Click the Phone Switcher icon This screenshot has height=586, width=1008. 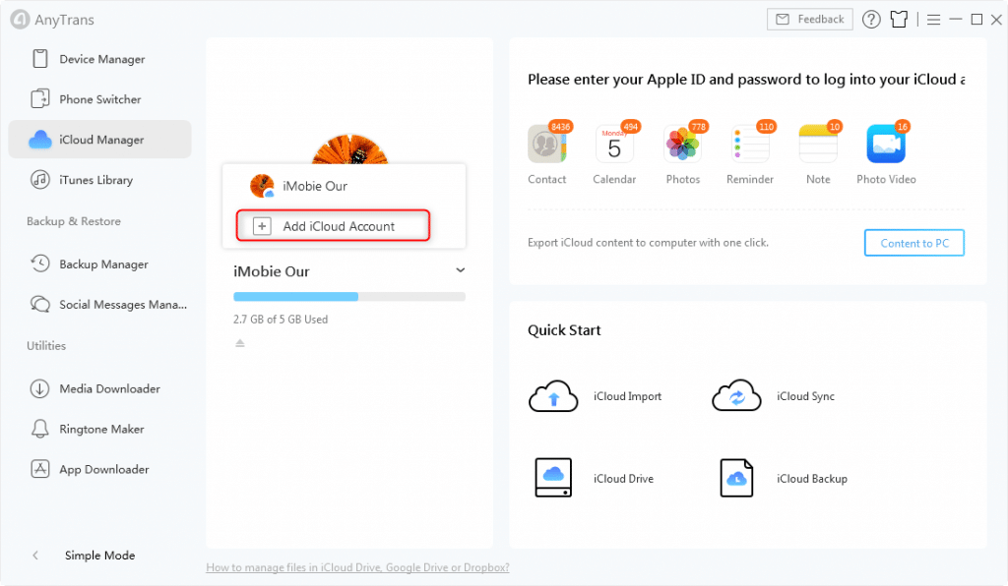pos(39,99)
